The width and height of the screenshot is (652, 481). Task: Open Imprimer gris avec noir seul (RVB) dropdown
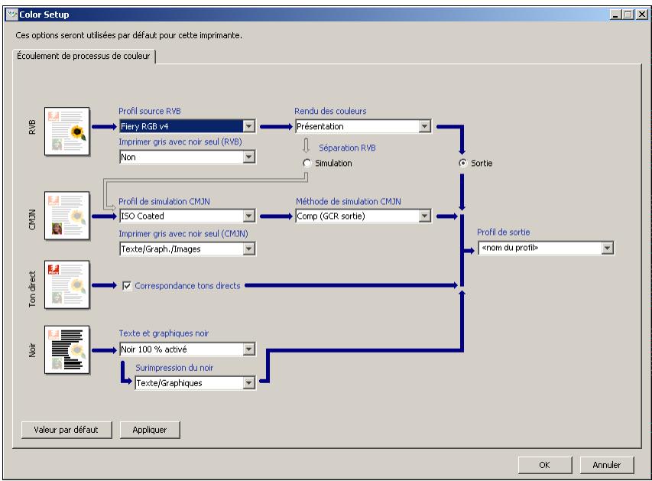click(x=187, y=157)
